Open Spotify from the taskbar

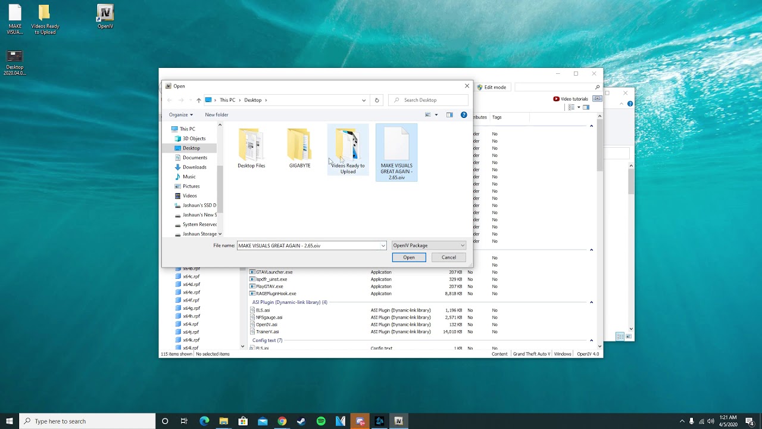321,421
